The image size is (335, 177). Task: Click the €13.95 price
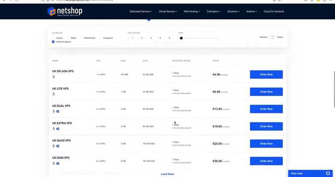217,109
